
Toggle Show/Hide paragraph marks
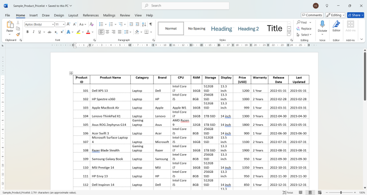(151, 24)
